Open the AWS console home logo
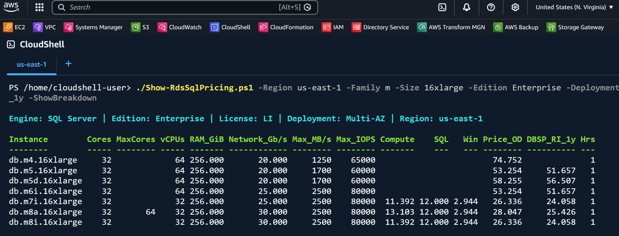Image resolution: width=619 pixels, height=236 pixels. click(11, 7)
